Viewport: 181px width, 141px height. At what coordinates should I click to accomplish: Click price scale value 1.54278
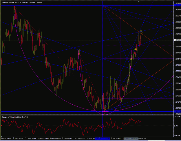click(178, 102)
